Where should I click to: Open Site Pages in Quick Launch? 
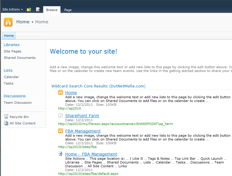click(13, 51)
